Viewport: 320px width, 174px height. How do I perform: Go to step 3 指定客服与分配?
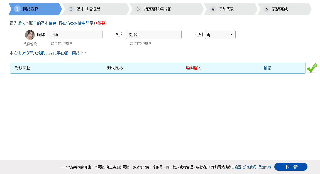[167, 9]
